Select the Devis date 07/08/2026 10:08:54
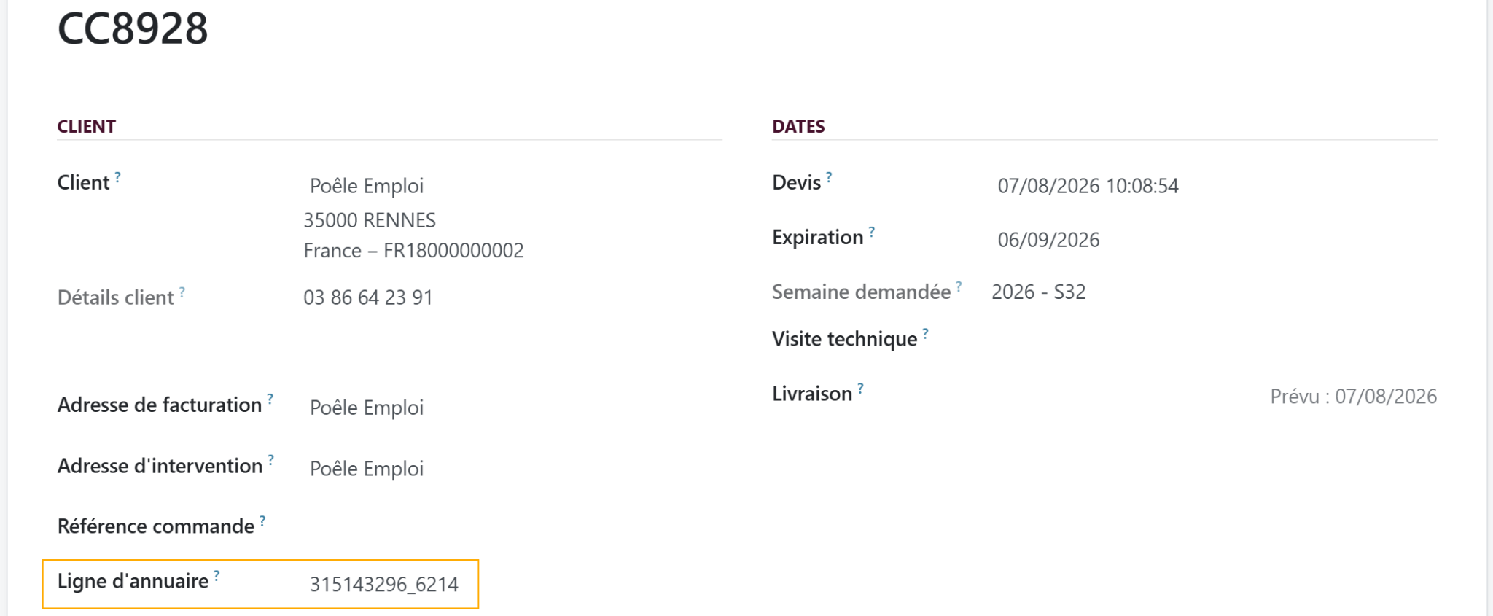The image size is (1493, 616). (1088, 186)
